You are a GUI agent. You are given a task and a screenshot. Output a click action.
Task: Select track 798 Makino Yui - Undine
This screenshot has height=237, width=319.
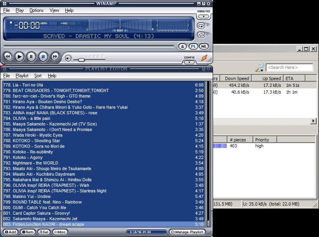104,196
